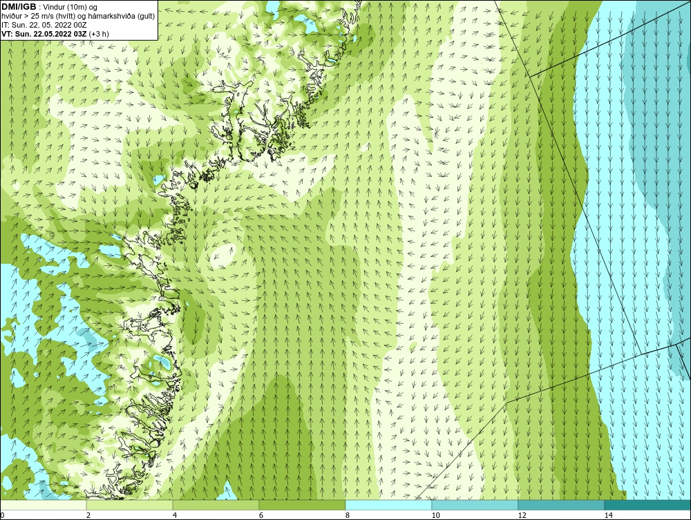Image resolution: width=691 pixels, height=520 pixels.
Task: Click the 6–8 m/s dark green swatch
Action: point(303,505)
